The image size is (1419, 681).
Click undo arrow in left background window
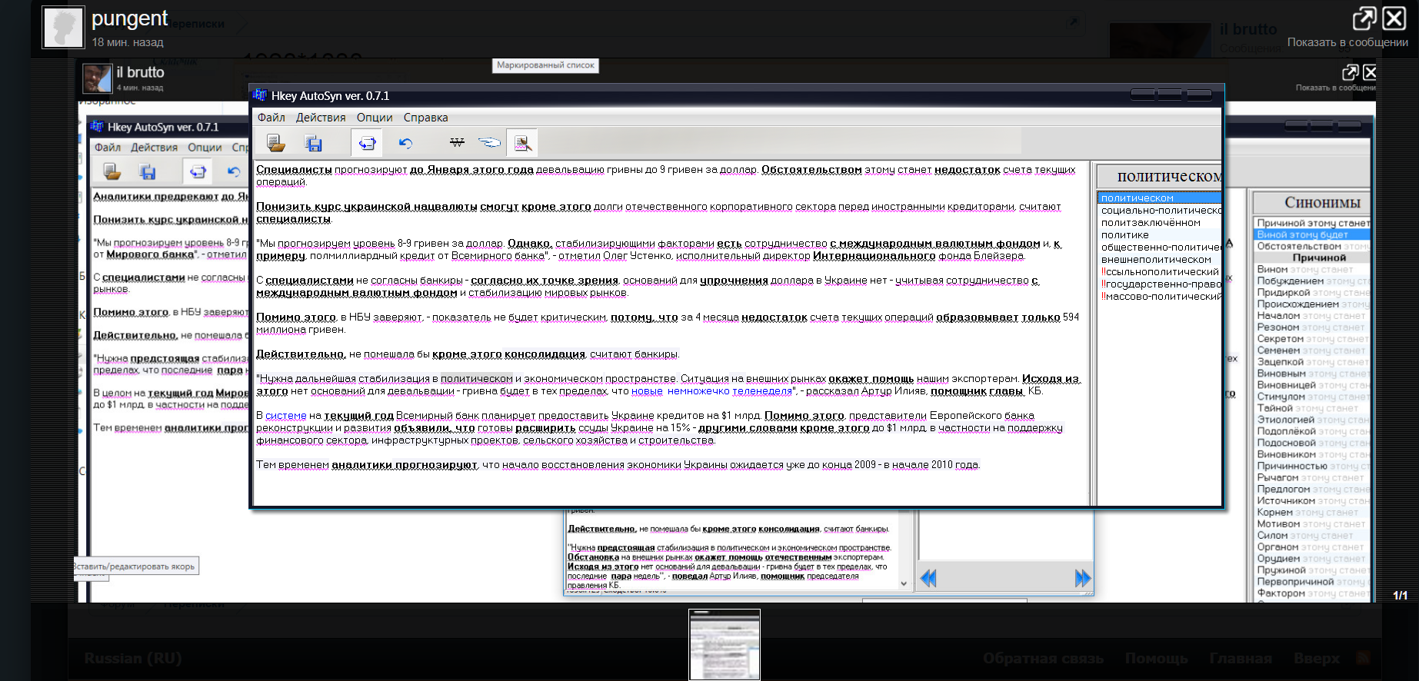tap(234, 171)
